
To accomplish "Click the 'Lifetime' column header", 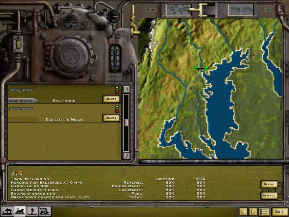I will tap(165, 179).
